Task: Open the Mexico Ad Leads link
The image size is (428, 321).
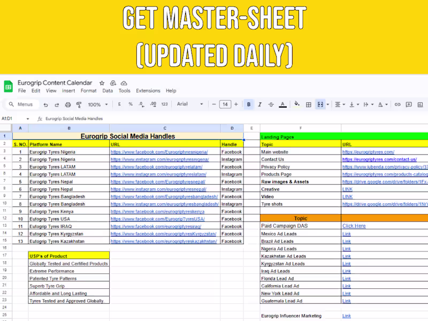Action: [x=346, y=234]
